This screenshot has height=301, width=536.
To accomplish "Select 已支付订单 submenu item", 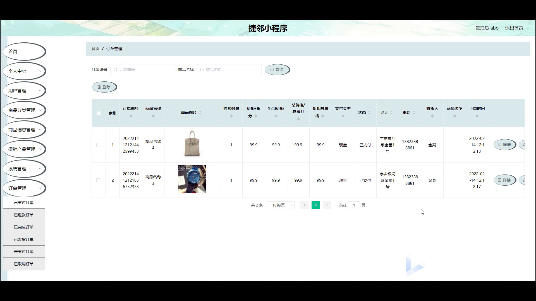I will click(x=24, y=203).
